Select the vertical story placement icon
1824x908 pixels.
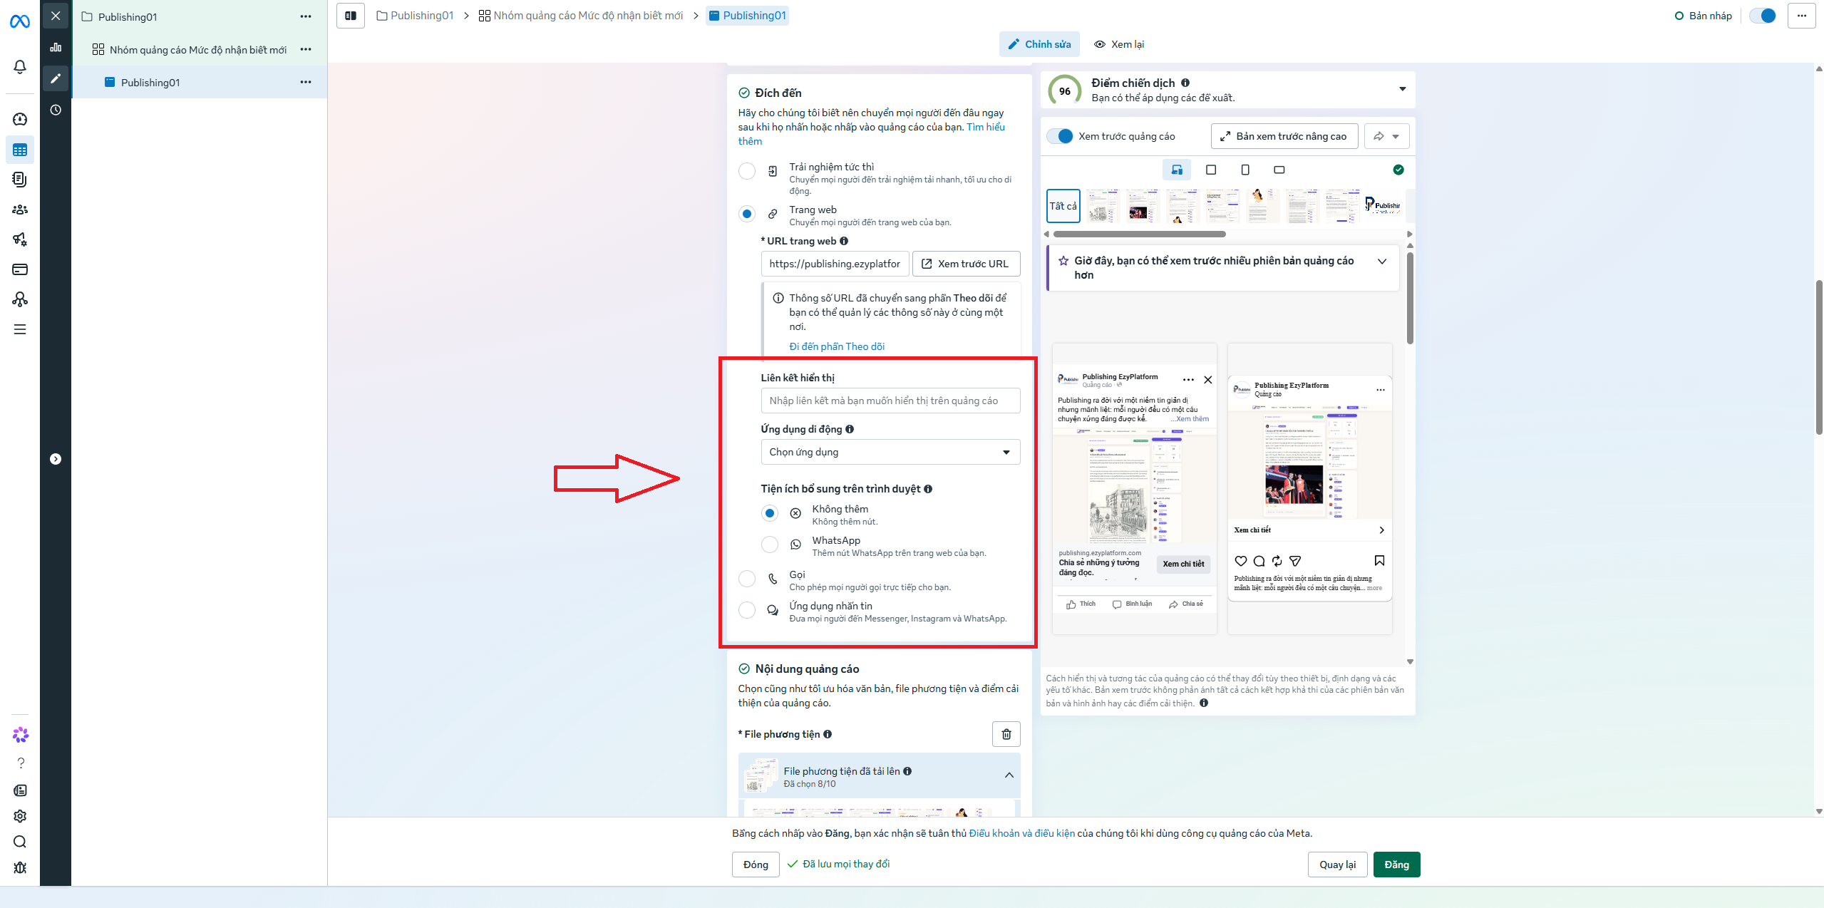(1245, 170)
